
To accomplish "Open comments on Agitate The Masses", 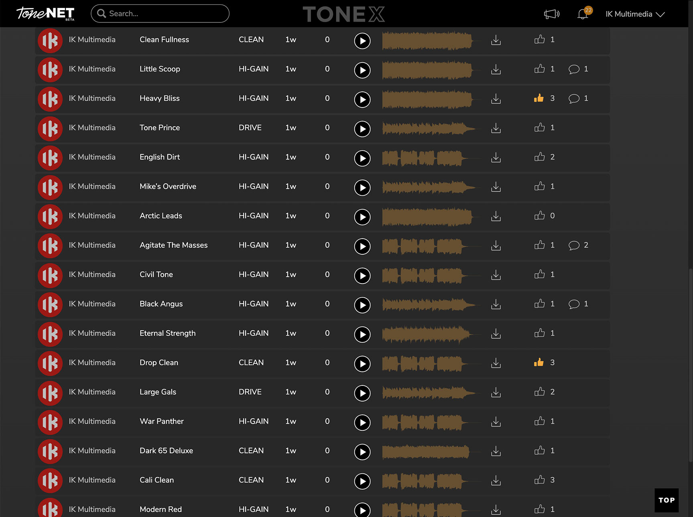I will point(574,245).
